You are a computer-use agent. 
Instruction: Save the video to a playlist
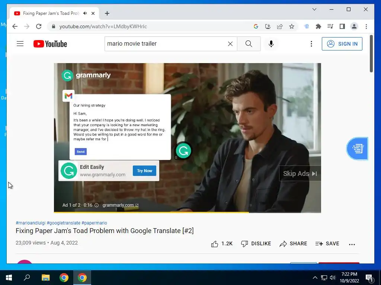[327, 243]
